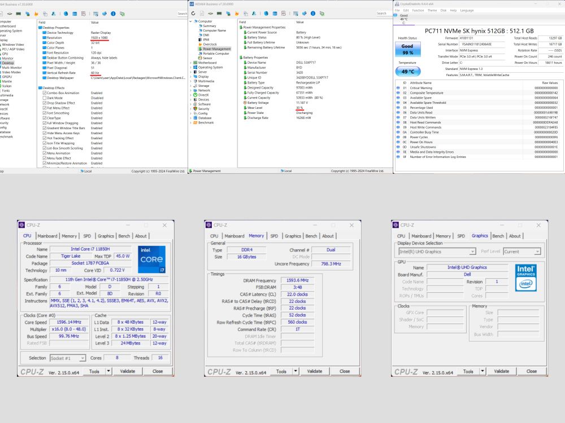Open the Display Device Selection dropdown
The height and width of the screenshot is (423, 565).
437,252
